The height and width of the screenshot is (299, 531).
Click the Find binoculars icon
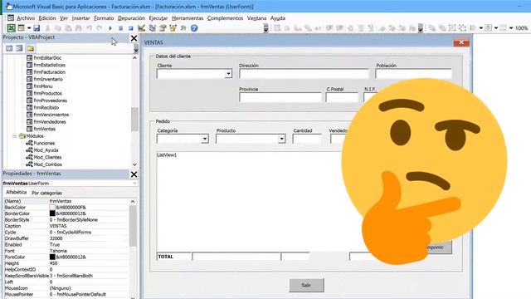point(79,28)
